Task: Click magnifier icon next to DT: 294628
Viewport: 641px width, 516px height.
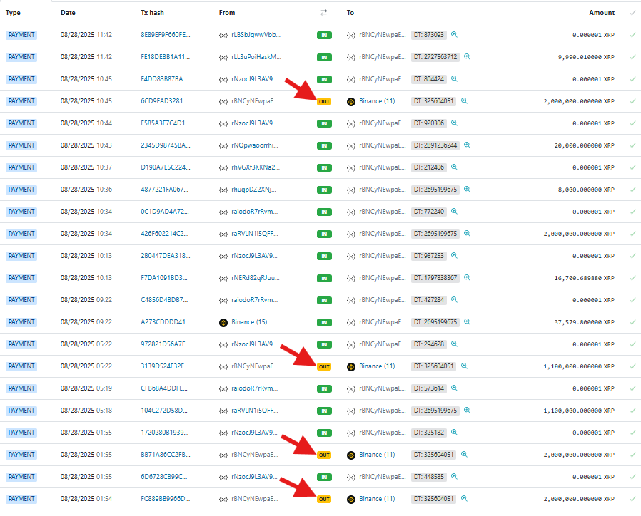Action: [454, 344]
